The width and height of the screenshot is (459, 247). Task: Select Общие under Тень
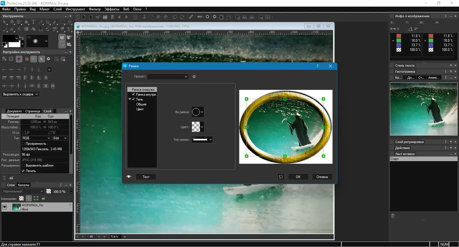click(x=141, y=104)
